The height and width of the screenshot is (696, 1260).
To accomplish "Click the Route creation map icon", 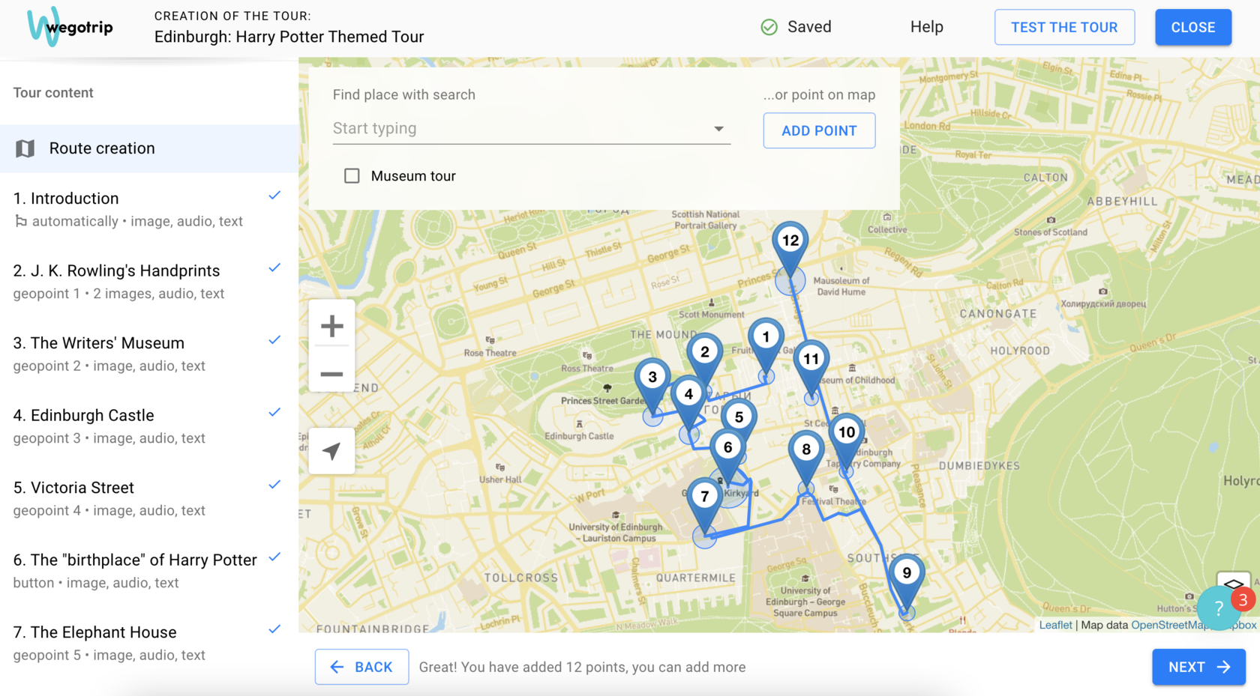I will point(25,148).
